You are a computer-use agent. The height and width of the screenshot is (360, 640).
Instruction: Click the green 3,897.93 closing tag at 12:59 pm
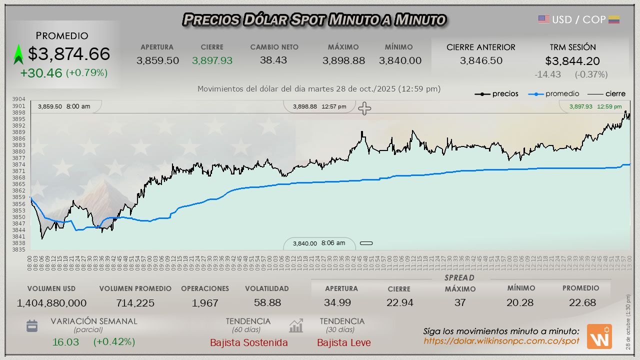pos(594,106)
